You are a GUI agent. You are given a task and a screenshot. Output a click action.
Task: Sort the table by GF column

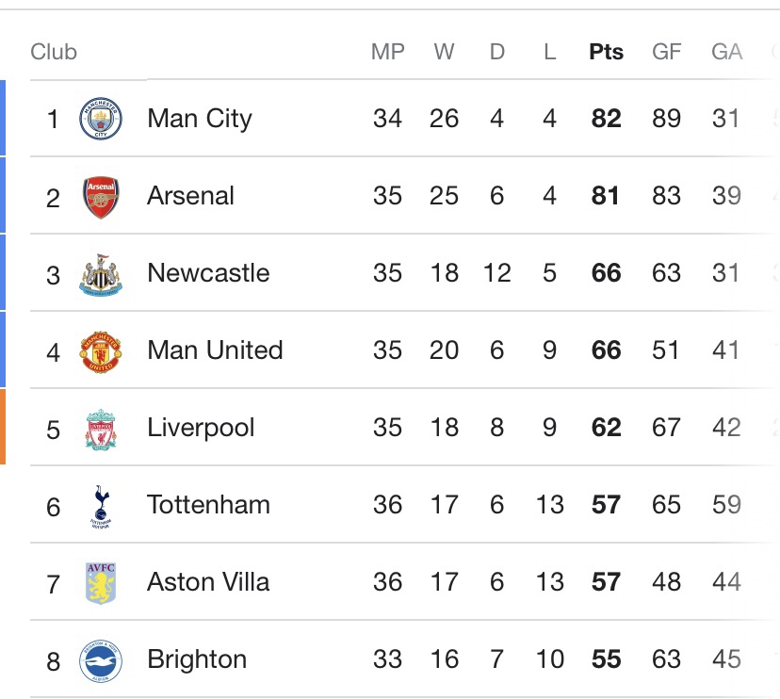[666, 52]
